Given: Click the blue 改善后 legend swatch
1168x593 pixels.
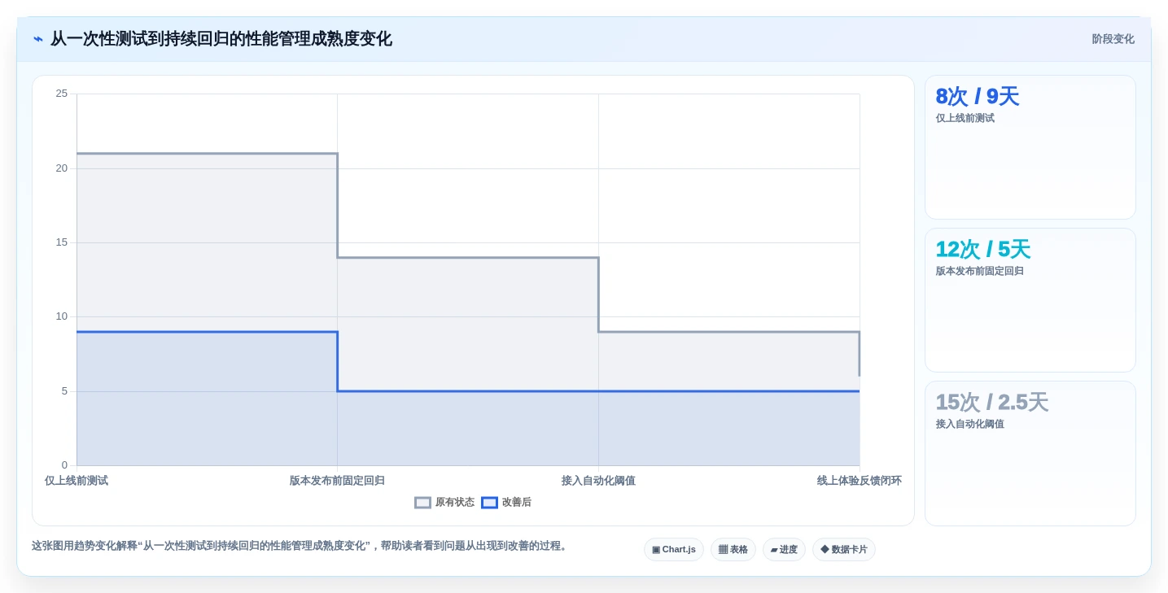Looking at the screenshot, I should pos(489,503).
